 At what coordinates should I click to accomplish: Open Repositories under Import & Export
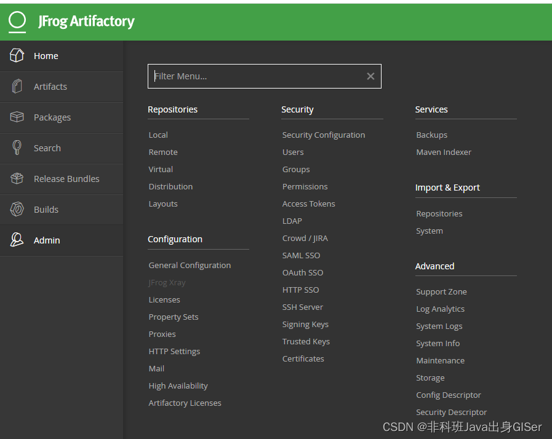tap(439, 214)
